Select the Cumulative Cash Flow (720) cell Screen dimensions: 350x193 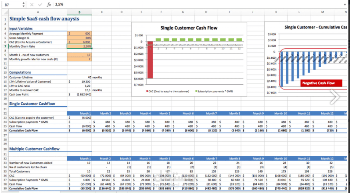(322, 131)
